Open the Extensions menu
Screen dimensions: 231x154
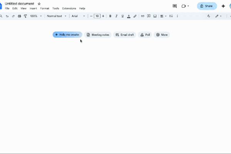(x=69, y=8)
